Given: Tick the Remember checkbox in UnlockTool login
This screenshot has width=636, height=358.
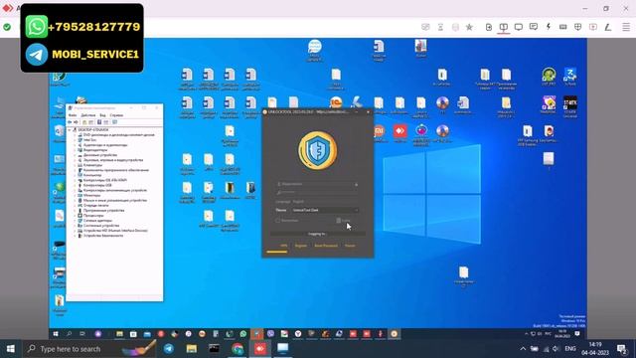Looking at the screenshot, I should (x=278, y=221).
